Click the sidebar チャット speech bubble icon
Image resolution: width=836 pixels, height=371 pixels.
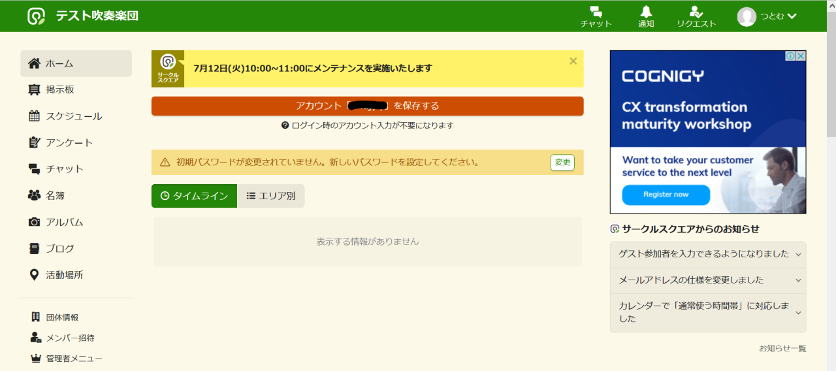click(x=34, y=169)
